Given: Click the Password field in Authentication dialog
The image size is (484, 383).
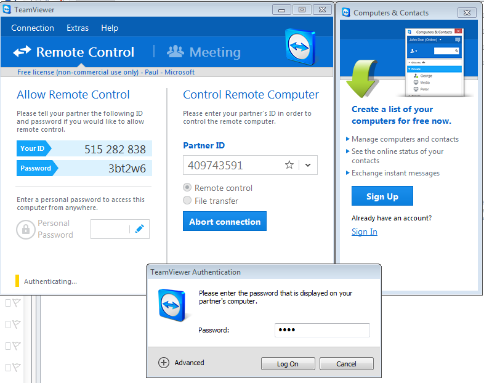Looking at the screenshot, I should (x=322, y=330).
